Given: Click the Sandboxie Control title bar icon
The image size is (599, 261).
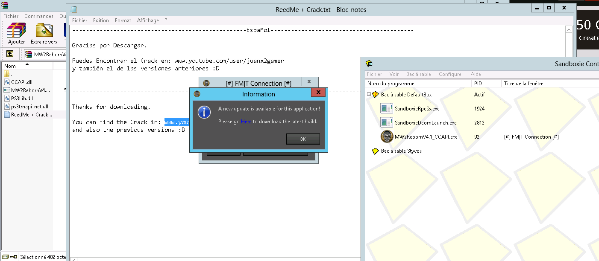Looking at the screenshot, I should coord(369,64).
